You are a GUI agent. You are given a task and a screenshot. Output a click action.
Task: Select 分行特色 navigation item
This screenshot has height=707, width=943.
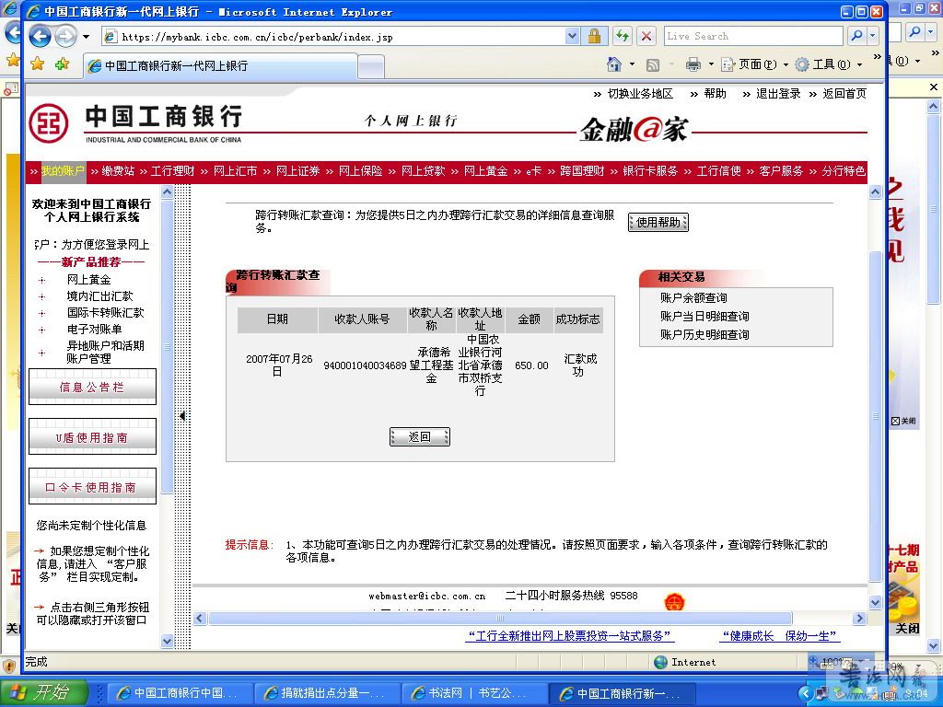click(844, 171)
